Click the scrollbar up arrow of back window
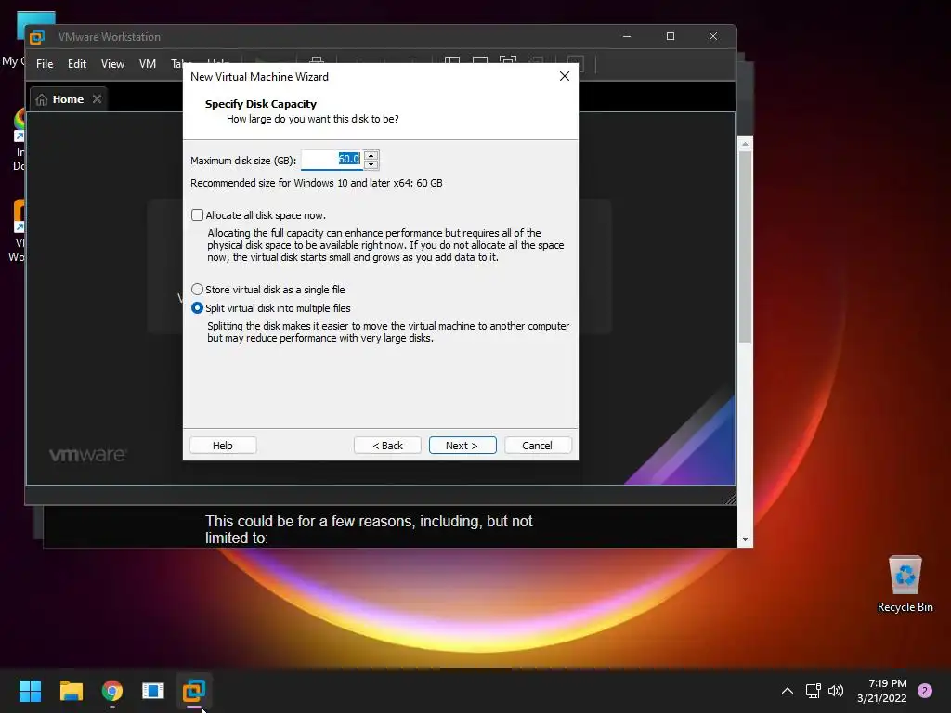 coord(746,144)
